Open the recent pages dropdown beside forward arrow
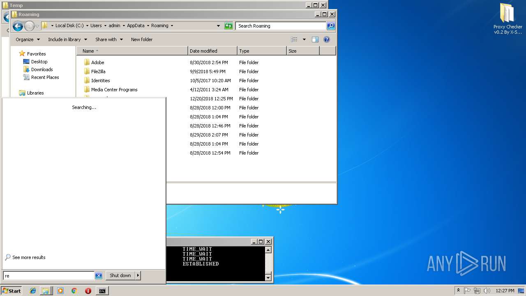This screenshot has width=526, height=296. (x=37, y=26)
